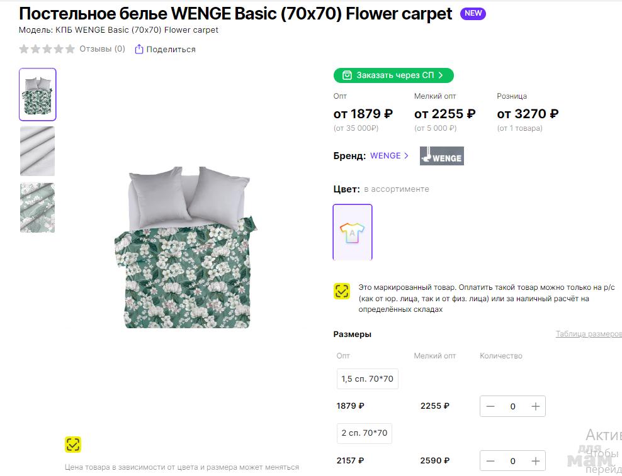Viewport: 622px width, 476px height.
Task: Show the first bedding thumbnail
Action: click(38, 94)
